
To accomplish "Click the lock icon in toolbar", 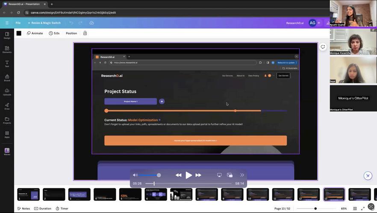I will click(x=85, y=33).
